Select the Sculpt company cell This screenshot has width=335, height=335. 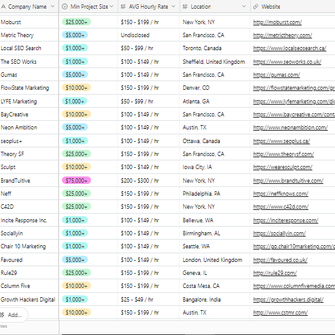point(29,167)
